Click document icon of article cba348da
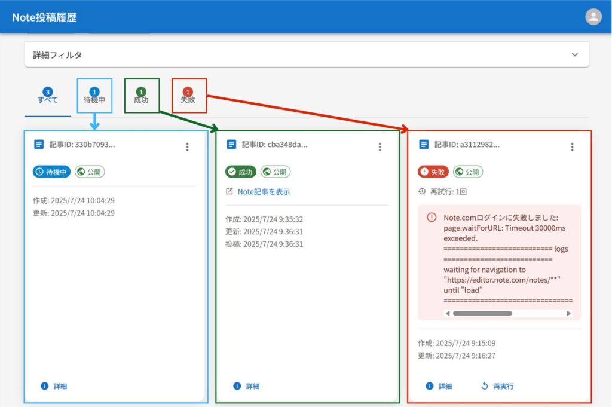The height and width of the screenshot is (407, 612). [x=231, y=145]
